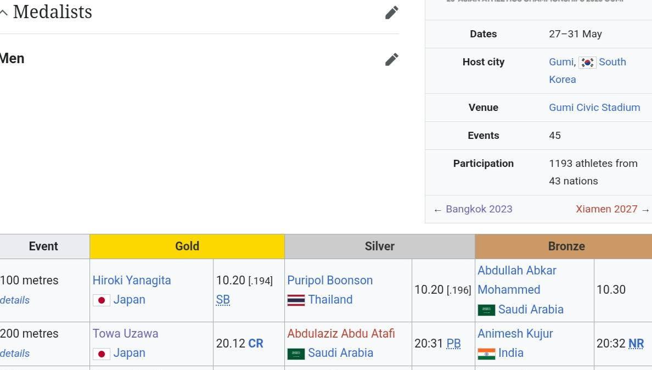The width and height of the screenshot is (652, 370).
Task: Click the edit pencil beside Men heading
Action: click(391, 59)
